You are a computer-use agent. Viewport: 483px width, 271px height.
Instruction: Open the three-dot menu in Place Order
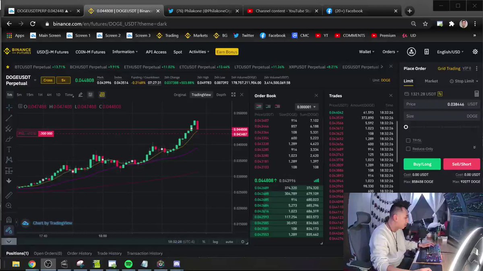click(477, 69)
